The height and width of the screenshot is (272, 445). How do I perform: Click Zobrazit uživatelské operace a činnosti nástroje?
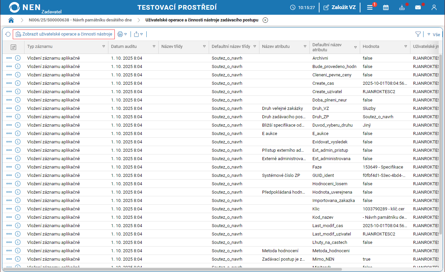pyautogui.click(x=64, y=34)
